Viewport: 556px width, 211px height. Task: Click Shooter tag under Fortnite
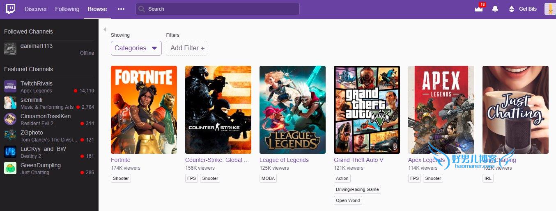pos(121,178)
